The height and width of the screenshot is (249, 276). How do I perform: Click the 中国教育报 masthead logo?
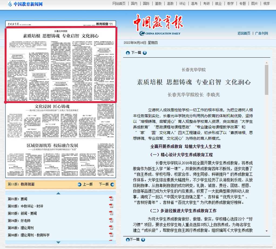[x=158, y=25]
